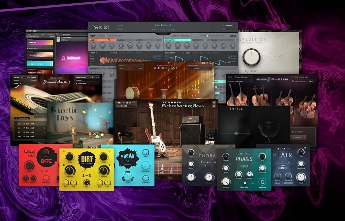Open the C Maj key dropdown
Image resolution: width=345 pixels, height=221 pixels.
pos(311,81)
